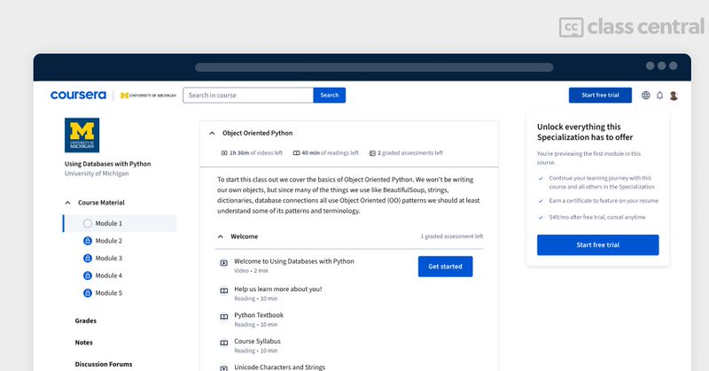Screen dimensions: 709x371
Task: Open the Notes page
Action: click(83, 343)
